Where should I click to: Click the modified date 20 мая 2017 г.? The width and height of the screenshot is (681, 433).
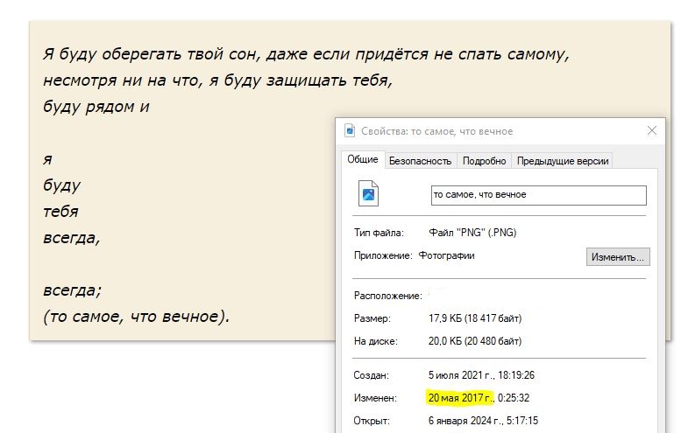(461, 397)
